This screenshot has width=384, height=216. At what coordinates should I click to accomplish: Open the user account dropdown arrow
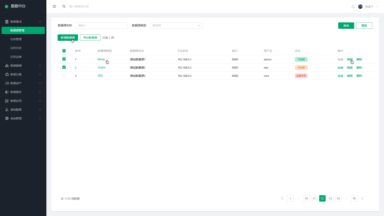click(x=377, y=7)
